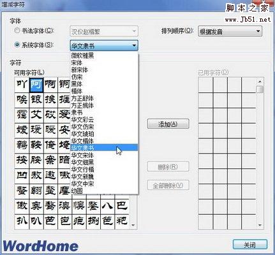Select the 疤 character cell
The width and height of the screenshot is (275, 255).
pyautogui.click(x=79, y=222)
